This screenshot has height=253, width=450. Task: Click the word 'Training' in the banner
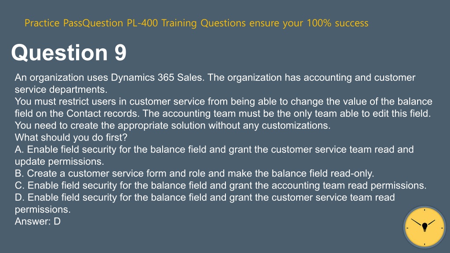[x=179, y=23]
